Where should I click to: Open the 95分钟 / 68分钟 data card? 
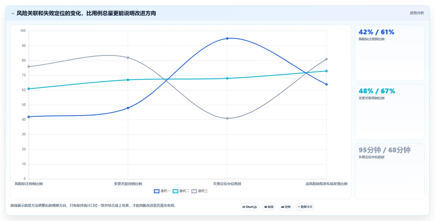(x=390, y=171)
